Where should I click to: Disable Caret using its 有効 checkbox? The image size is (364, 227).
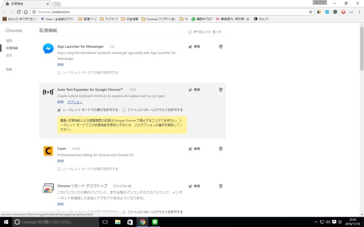point(190,149)
